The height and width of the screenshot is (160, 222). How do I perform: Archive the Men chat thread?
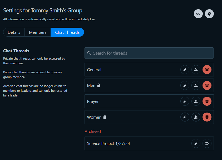[207, 85]
